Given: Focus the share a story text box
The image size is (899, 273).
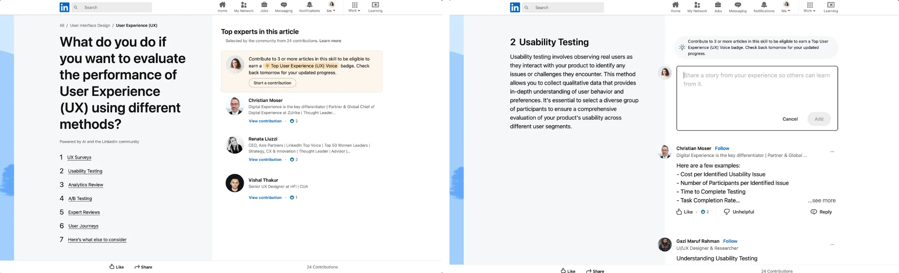Looking at the screenshot, I should pos(757,98).
